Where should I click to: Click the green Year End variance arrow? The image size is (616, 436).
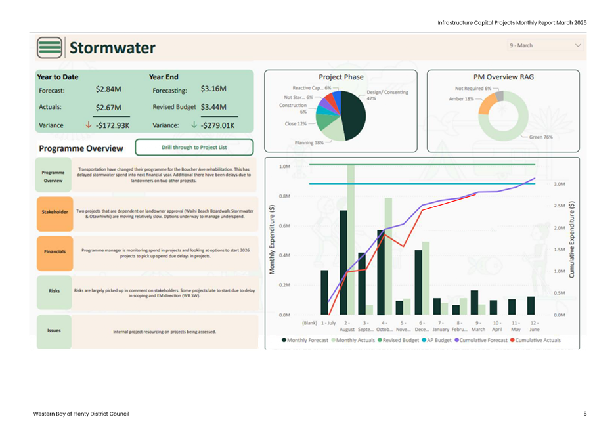pos(194,125)
